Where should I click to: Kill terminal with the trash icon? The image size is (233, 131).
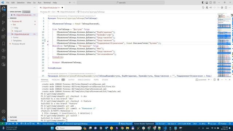click(218, 80)
